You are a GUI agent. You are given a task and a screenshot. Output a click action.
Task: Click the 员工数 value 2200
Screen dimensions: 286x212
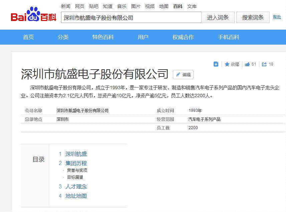[193, 128]
